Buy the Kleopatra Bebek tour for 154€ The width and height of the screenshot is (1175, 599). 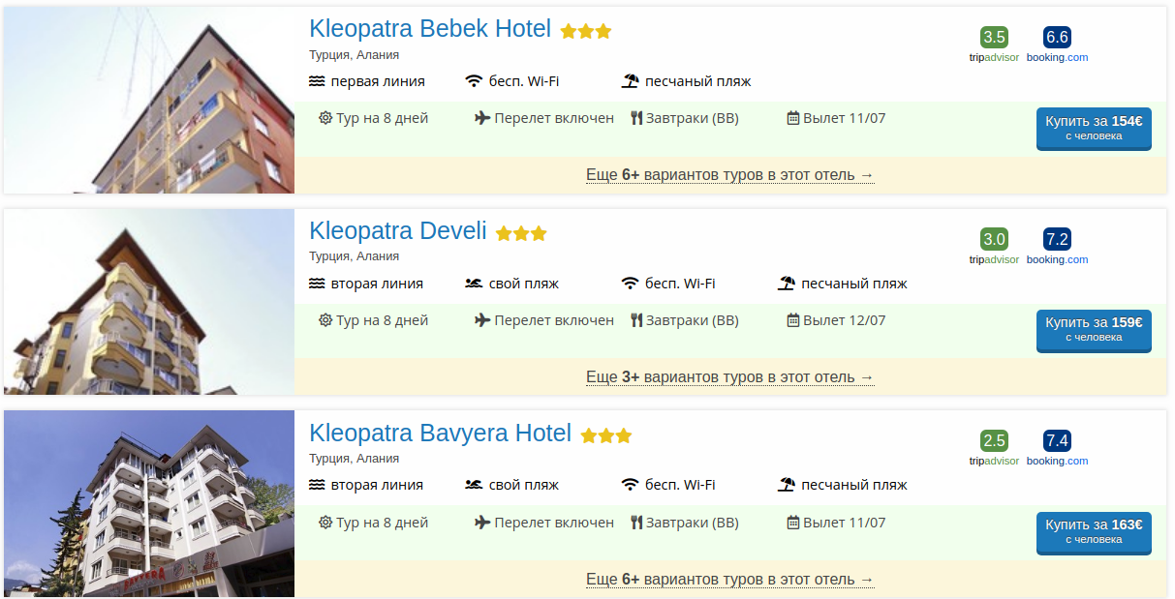(1094, 128)
